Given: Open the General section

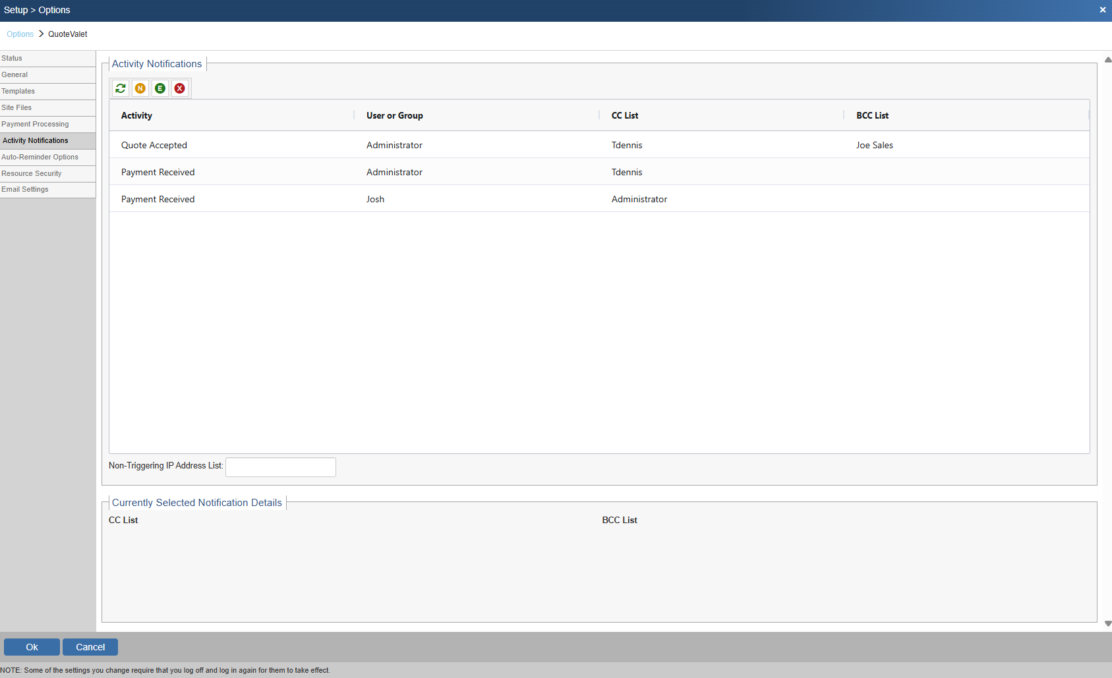Looking at the screenshot, I should point(47,75).
